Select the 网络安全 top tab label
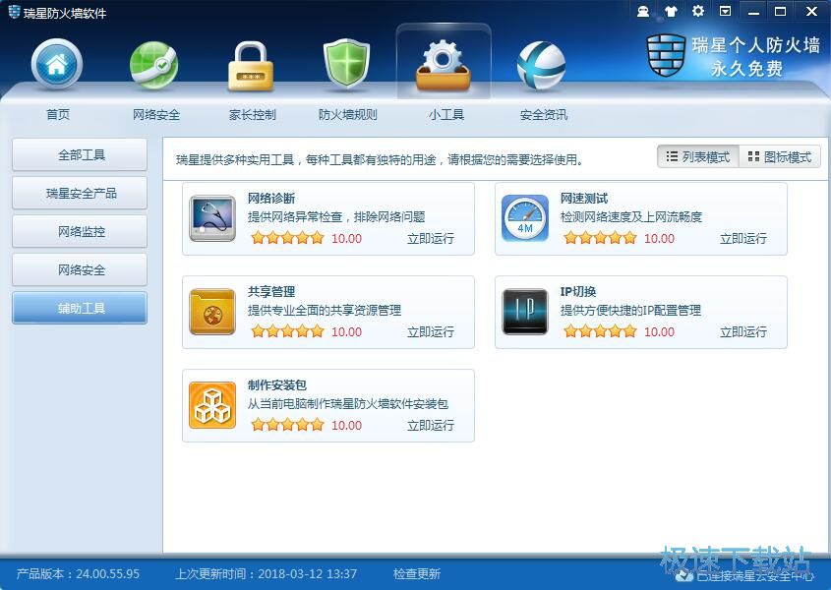This screenshot has height=590, width=831. [x=156, y=114]
